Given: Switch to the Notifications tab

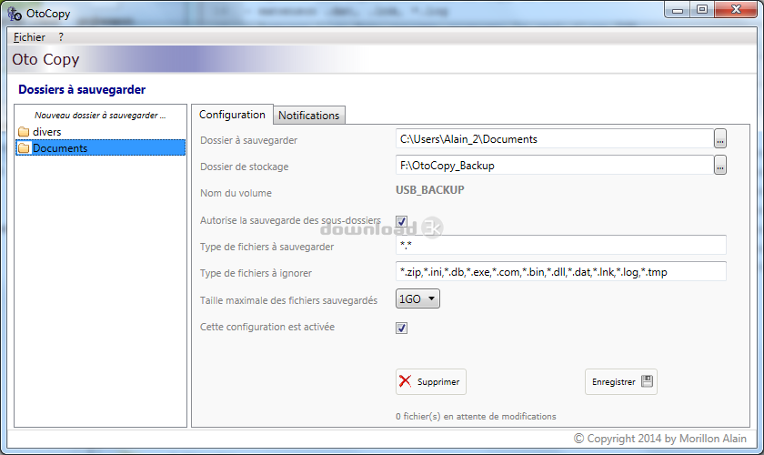Looking at the screenshot, I should click(309, 116).
